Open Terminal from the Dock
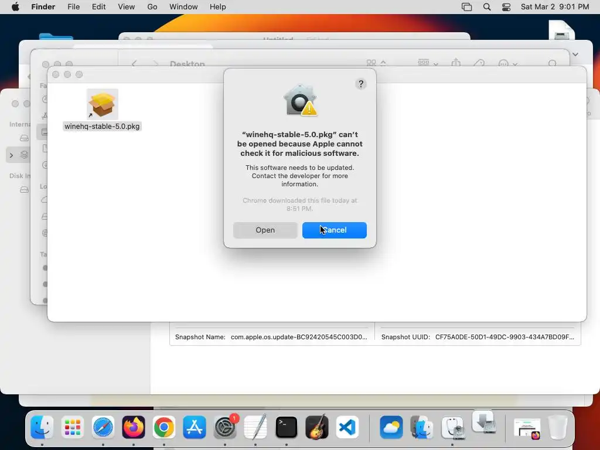The width and height of the screenshot is (600, 450). click(286, 427)
